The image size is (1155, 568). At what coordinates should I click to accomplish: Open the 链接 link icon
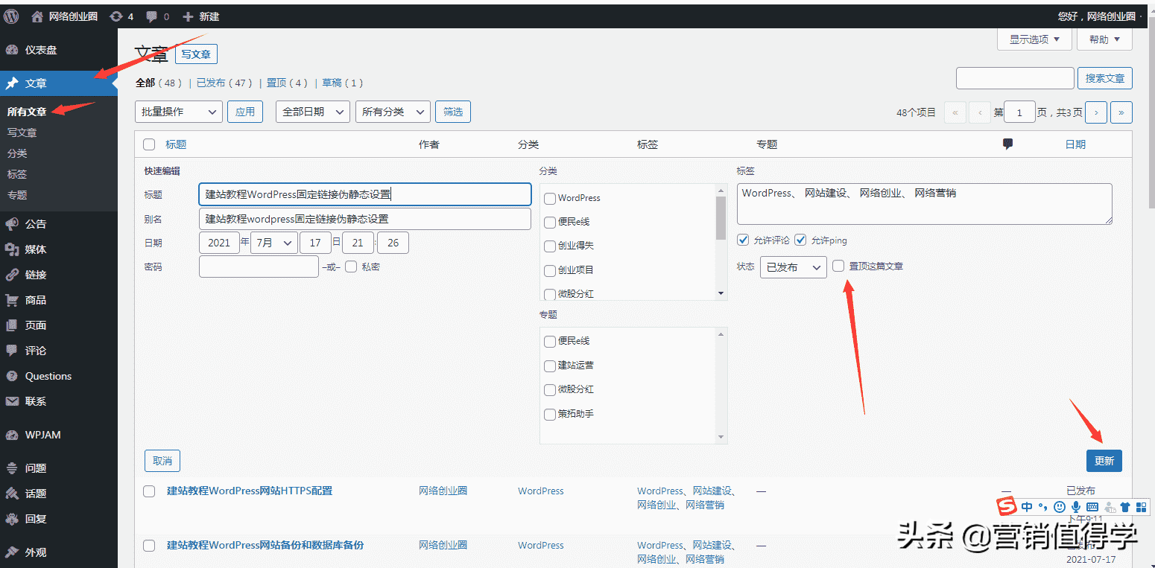click(12, 275)
